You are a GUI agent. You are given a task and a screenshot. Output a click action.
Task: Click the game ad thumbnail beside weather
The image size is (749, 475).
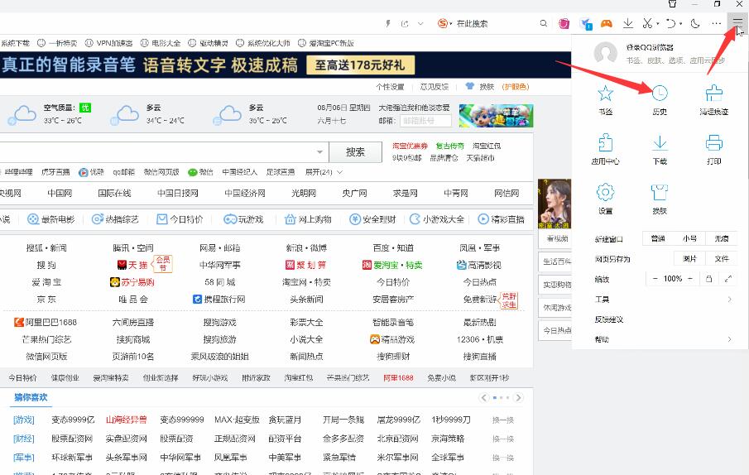[x=496, y=116]
